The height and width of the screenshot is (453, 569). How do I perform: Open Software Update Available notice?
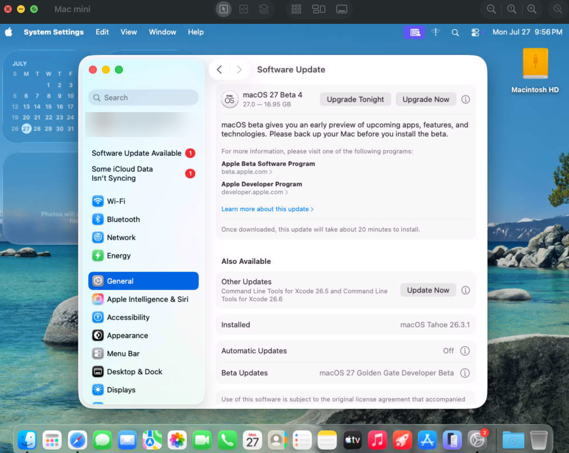click(143, 153)
